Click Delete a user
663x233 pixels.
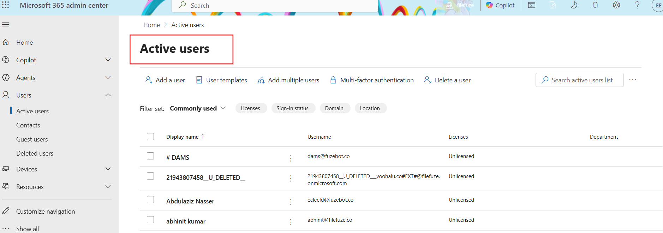coord(447,80)
